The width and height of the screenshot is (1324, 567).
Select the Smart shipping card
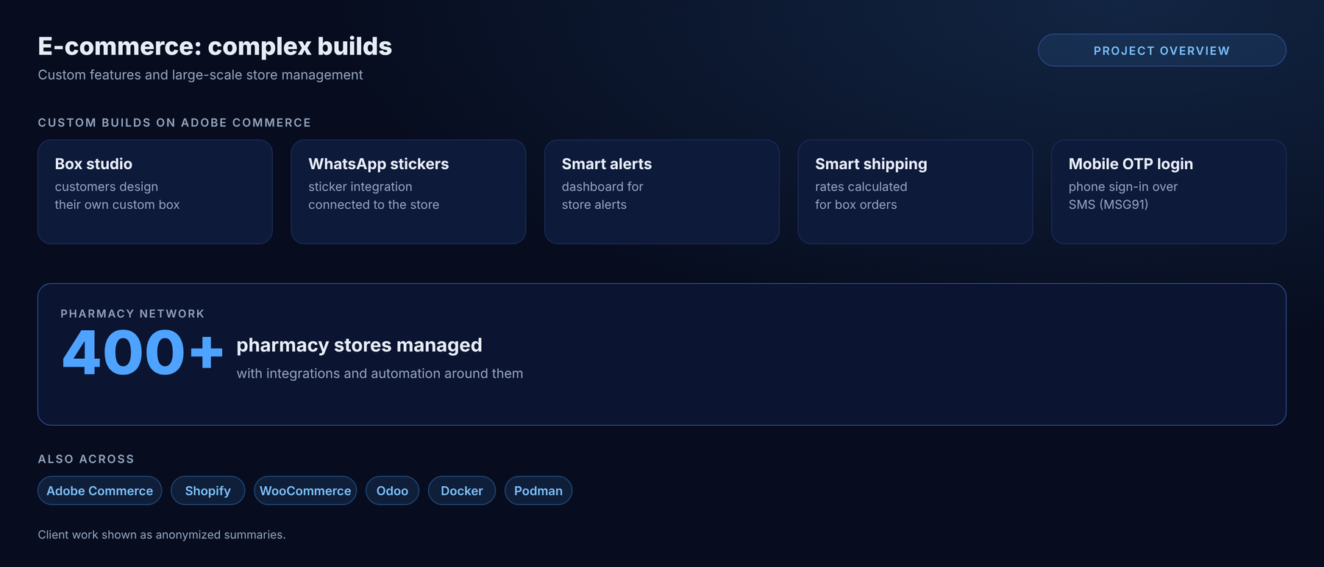915,192
